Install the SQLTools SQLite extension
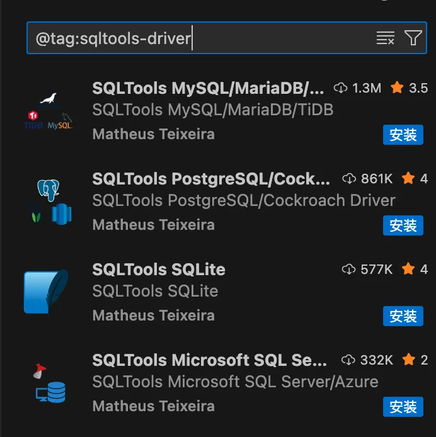Screen dimensions: 436x437 [403, 316]
